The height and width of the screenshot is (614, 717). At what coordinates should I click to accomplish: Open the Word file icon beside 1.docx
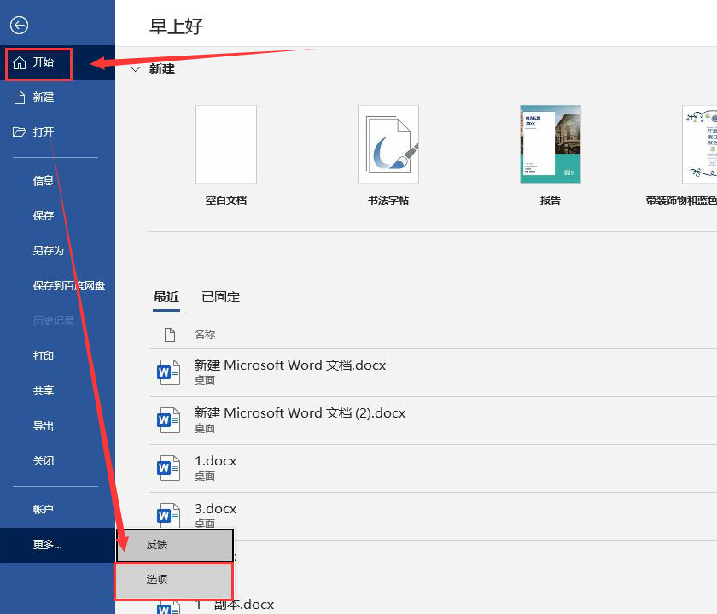pos(167,467)
